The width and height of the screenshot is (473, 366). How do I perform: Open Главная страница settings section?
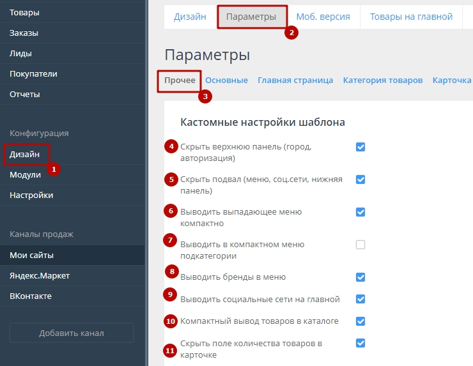pos(295,80)
